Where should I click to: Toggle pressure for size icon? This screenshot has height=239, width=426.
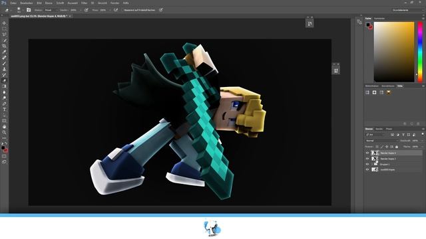click(x=161, y=10)
